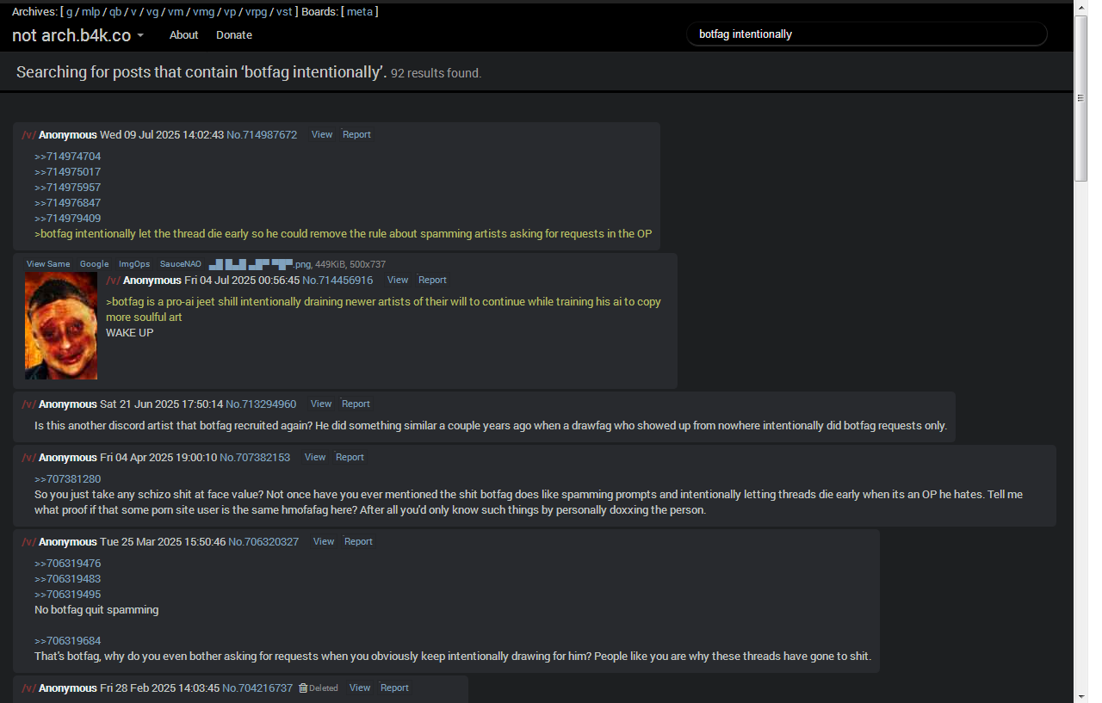Open the About page
Viewport: 1102px width, 703px height.
183,35
